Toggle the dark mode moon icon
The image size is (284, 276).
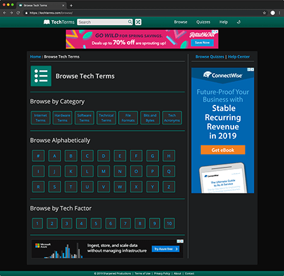[x=239, y=22]
